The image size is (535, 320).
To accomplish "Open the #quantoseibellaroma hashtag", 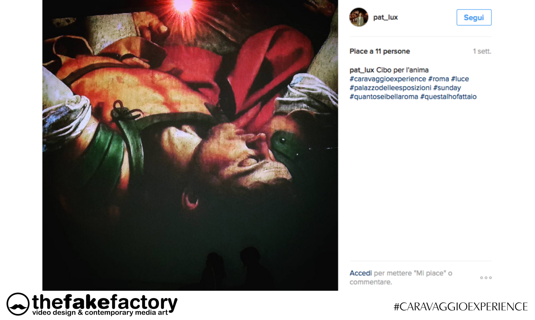I will [384, 97].
